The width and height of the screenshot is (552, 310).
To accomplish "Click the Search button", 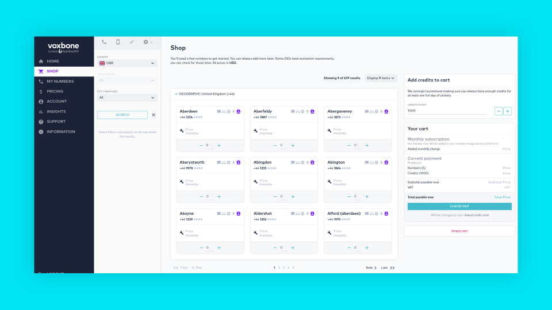I will tap(122, 115).
